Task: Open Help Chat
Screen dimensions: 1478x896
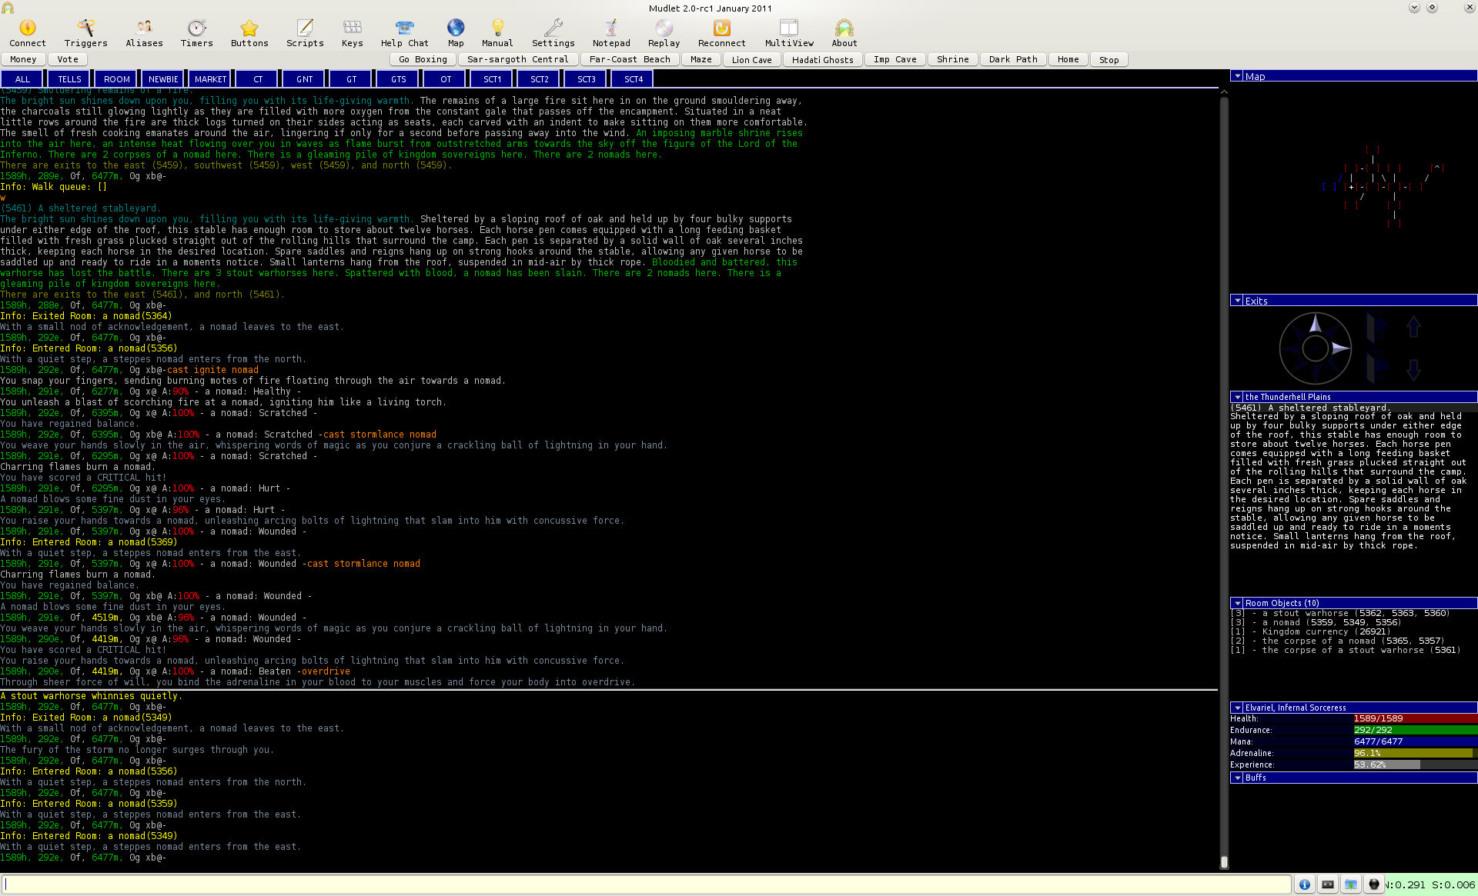Action: coord(404,34)
